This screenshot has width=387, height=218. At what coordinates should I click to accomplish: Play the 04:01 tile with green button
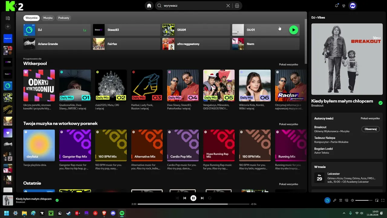294,30
